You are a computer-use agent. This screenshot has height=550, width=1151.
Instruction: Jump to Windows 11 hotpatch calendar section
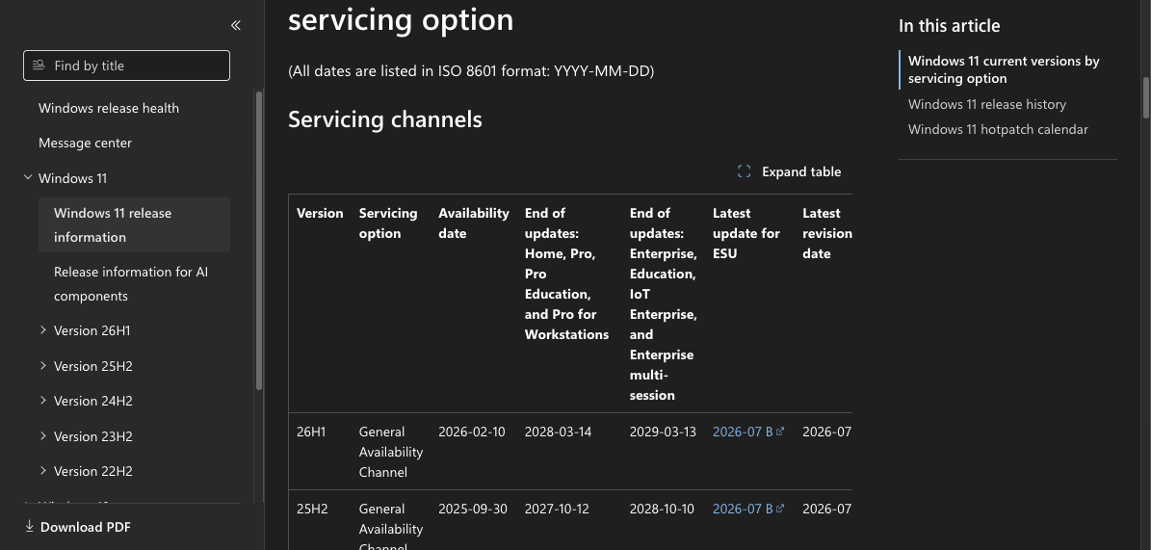[x=998, y=129]
